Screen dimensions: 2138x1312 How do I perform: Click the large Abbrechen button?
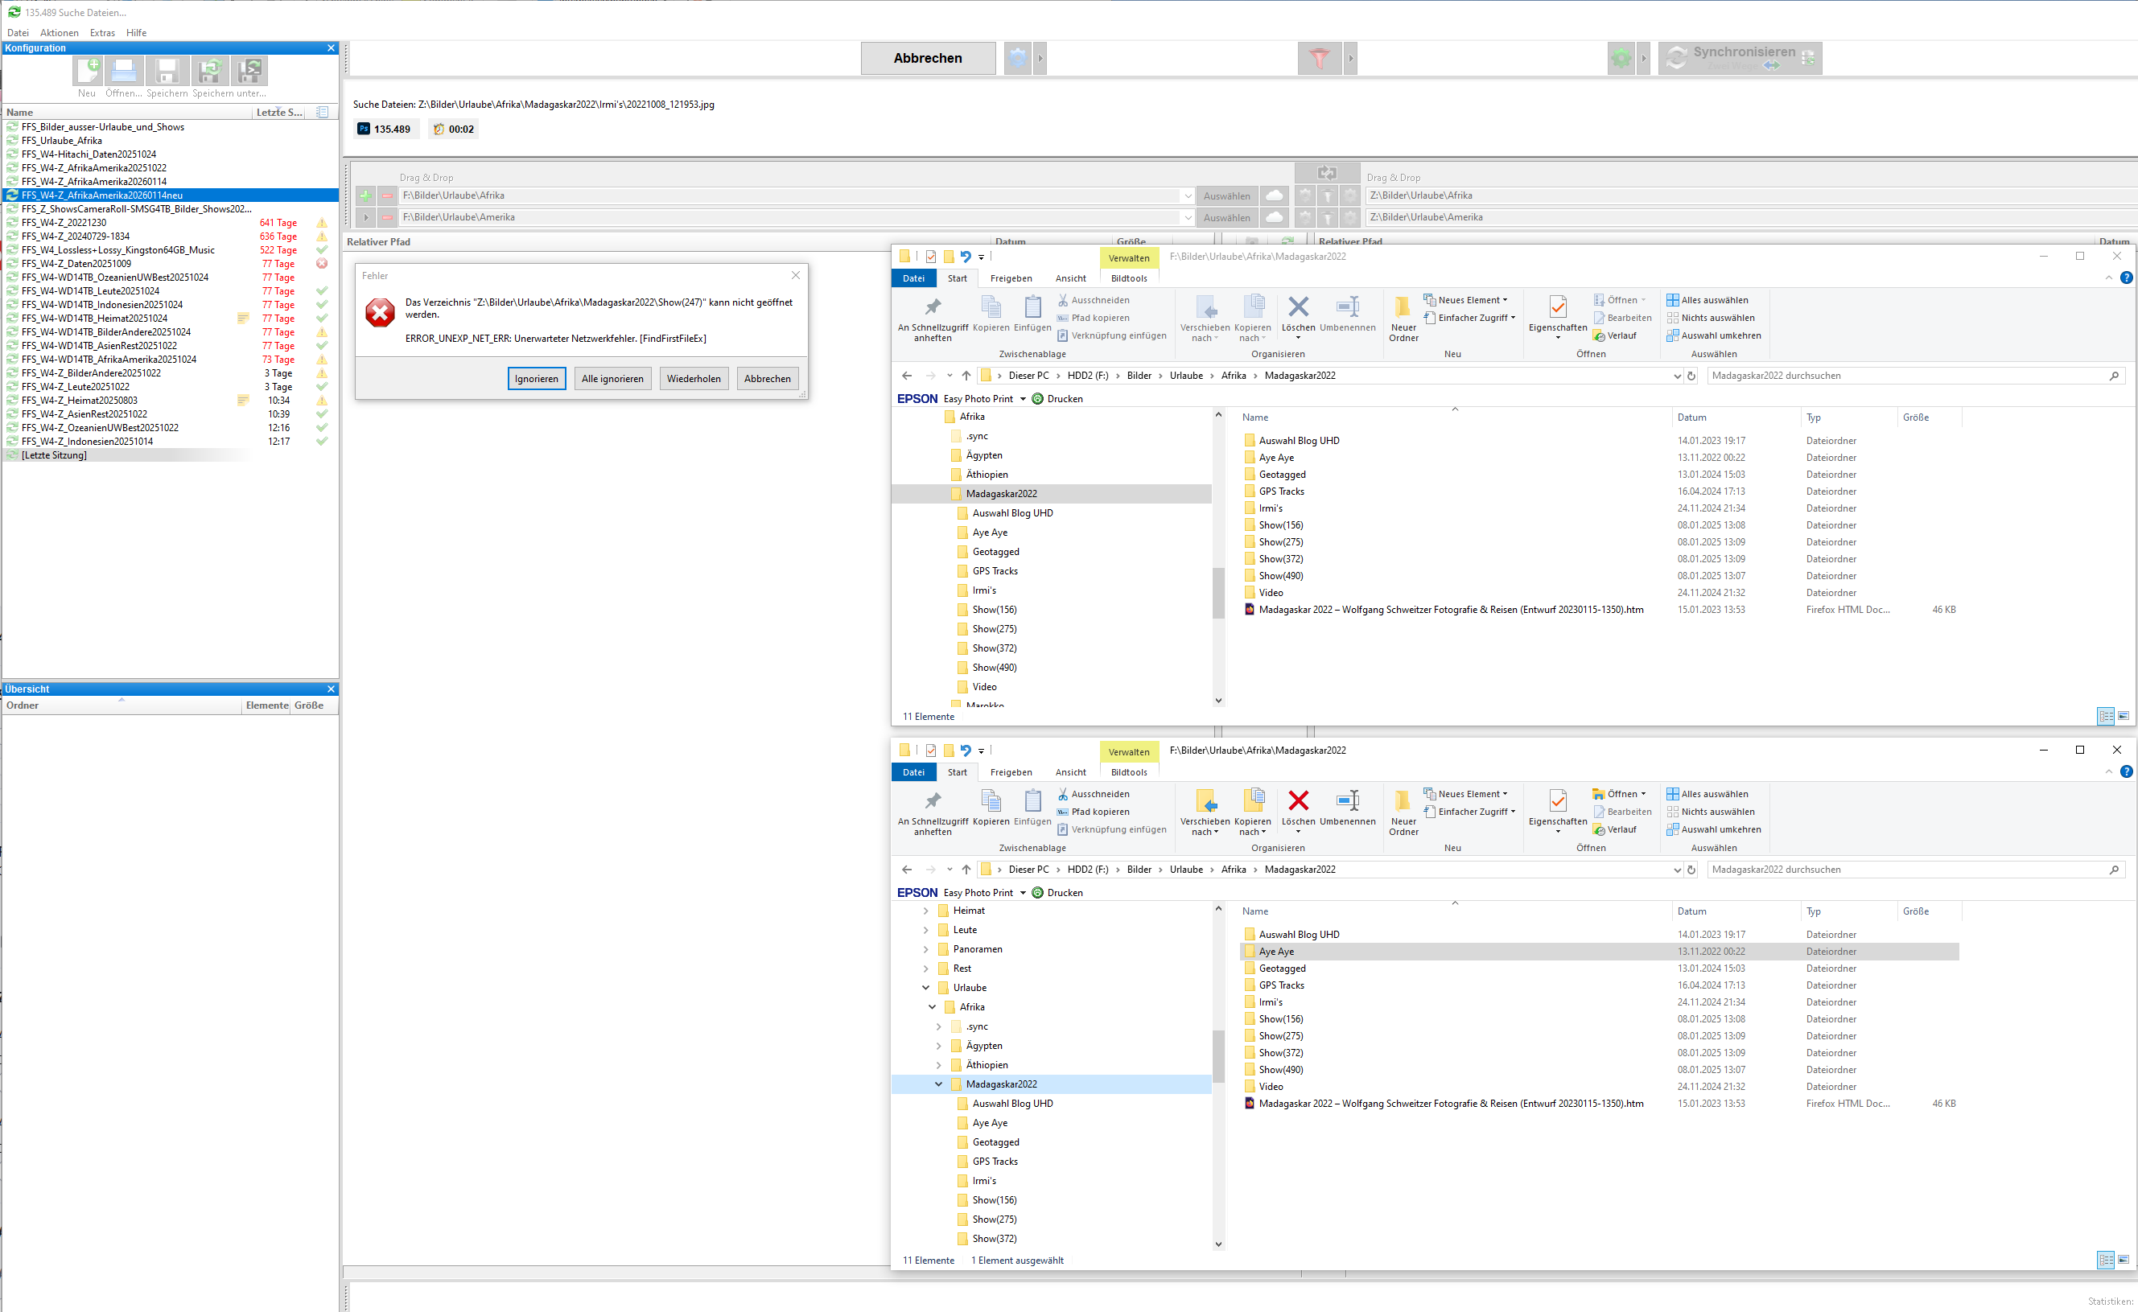tap(928, 58)
